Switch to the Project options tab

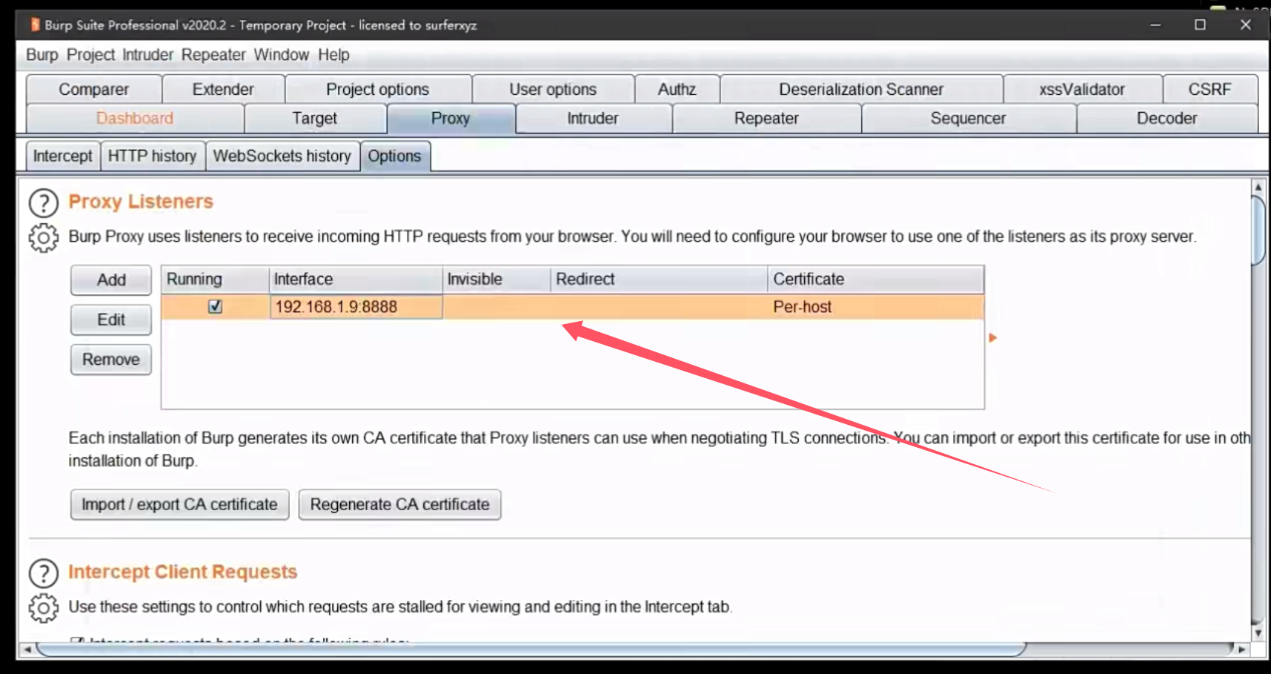point(378,89)
